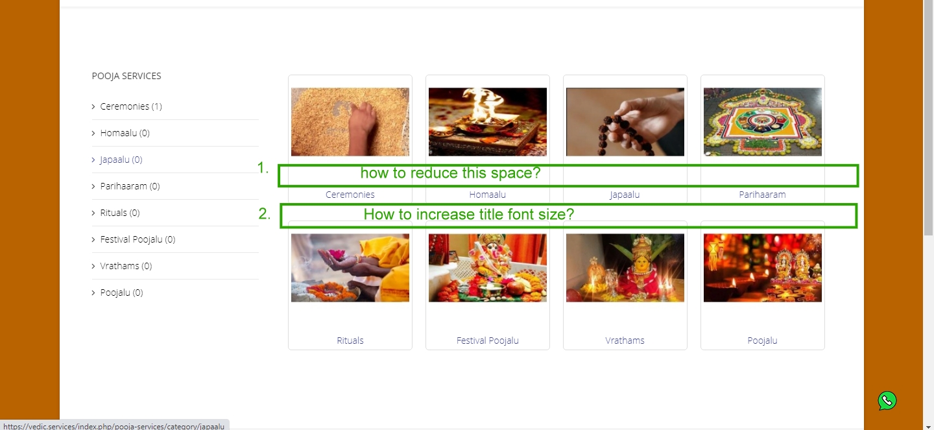Click the Homaalu fire image thumbnail
This screenshot has height=430, width=934.
click(488, 122)
